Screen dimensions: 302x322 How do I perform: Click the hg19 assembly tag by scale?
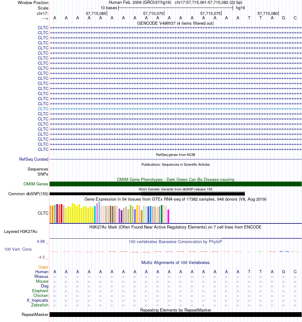tap(240, 8)
